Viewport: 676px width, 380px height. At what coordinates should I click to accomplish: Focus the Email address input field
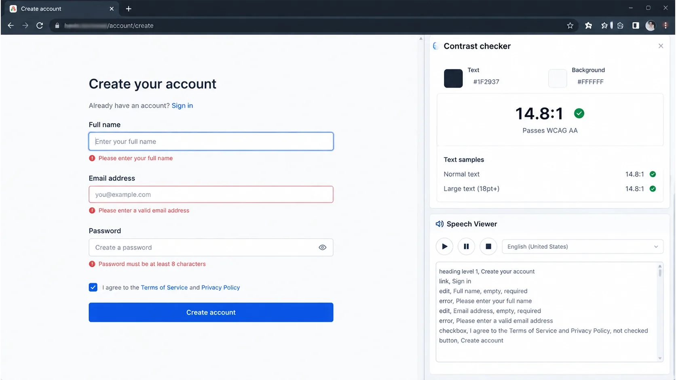pyautogui.click(x=211, y=194)
